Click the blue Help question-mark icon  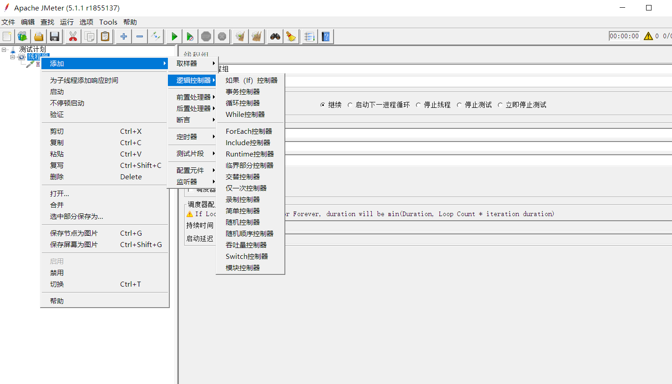point(326,36)
